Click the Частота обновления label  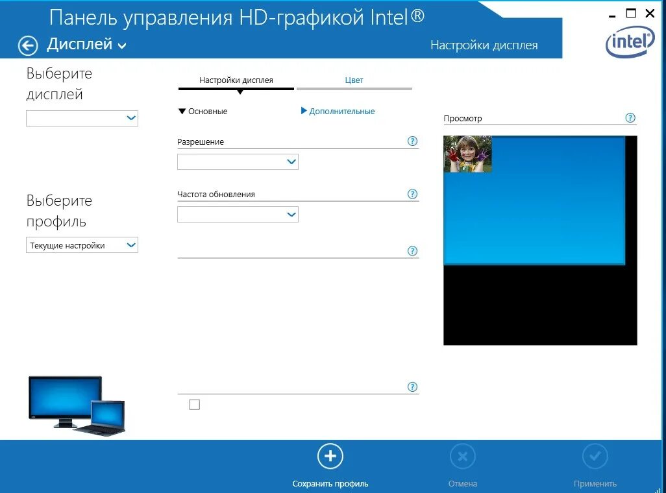click(x=216, y=195)
